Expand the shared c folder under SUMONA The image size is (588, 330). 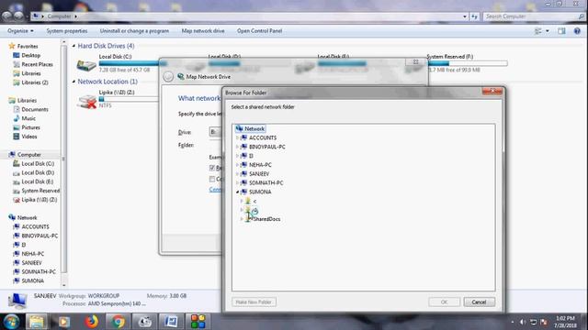242,201
